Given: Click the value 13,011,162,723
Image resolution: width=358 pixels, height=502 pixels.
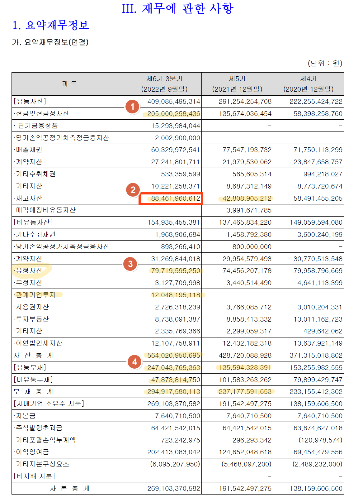Looking at the screenshot, I should coord(318,319).
